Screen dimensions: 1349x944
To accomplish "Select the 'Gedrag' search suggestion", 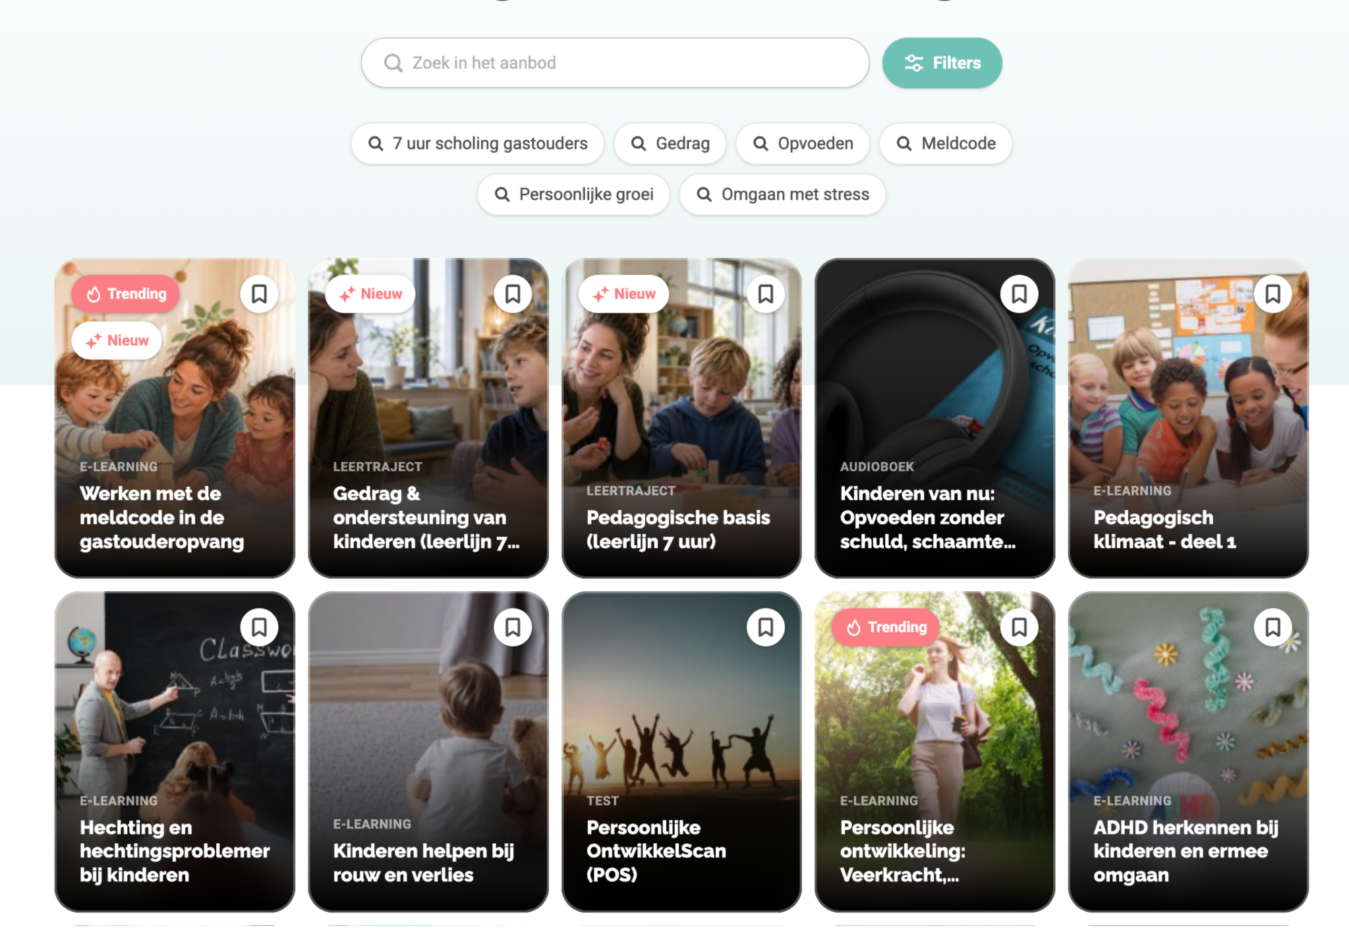I will (670, 144).
